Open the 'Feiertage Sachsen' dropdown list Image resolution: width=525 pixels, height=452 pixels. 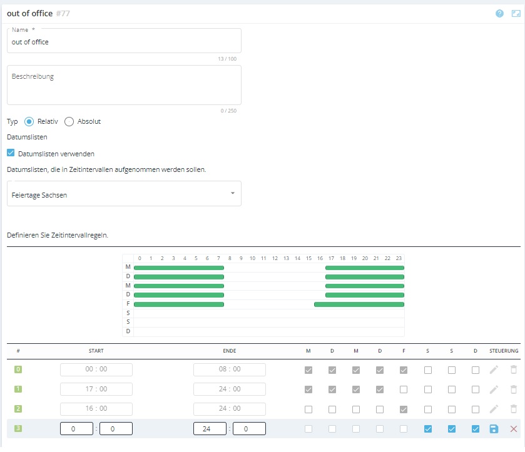[124, 194]
